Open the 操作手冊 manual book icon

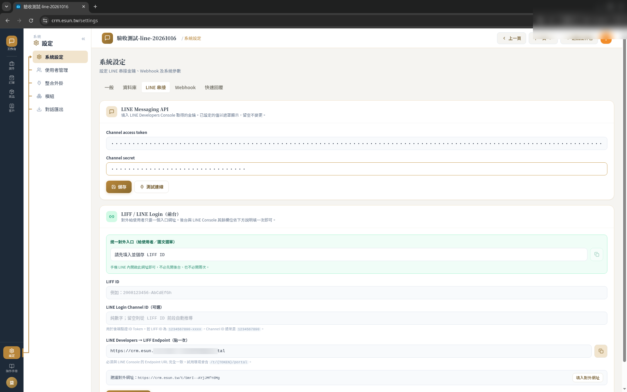tap(12, 368)
